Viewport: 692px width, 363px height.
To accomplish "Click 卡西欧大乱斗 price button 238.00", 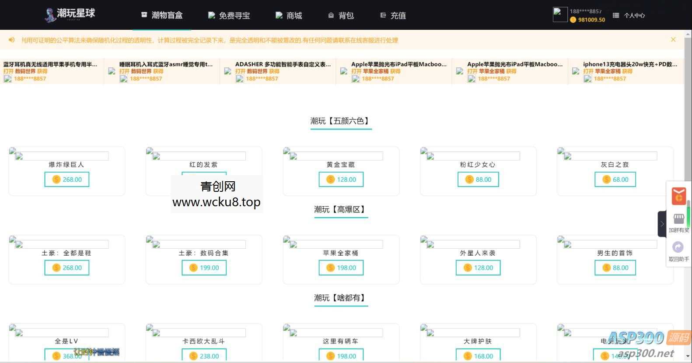I will tap(204, 355).
